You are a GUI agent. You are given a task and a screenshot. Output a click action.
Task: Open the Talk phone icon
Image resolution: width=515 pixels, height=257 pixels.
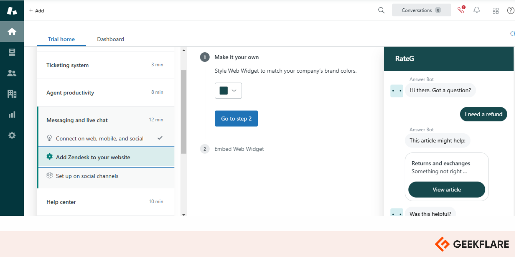(461, 10)
